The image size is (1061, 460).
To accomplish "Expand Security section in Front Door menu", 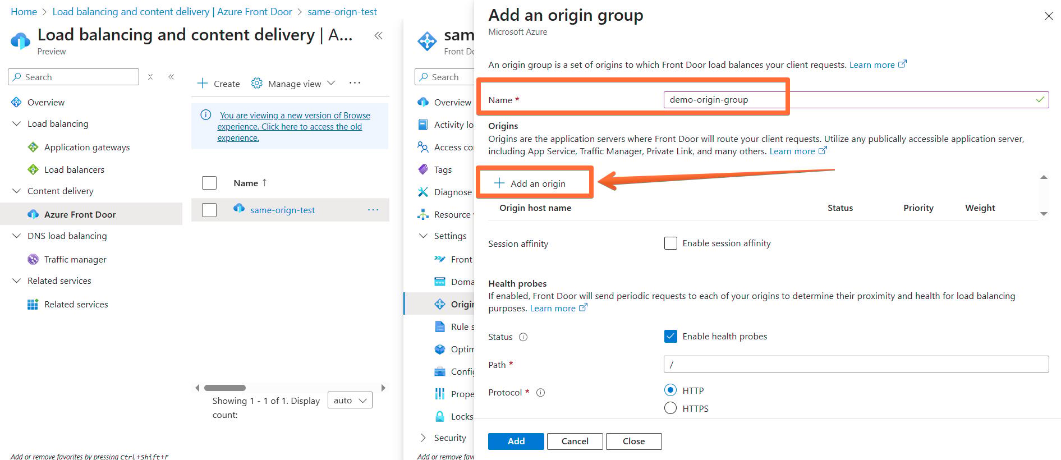I will pos(423,438).
